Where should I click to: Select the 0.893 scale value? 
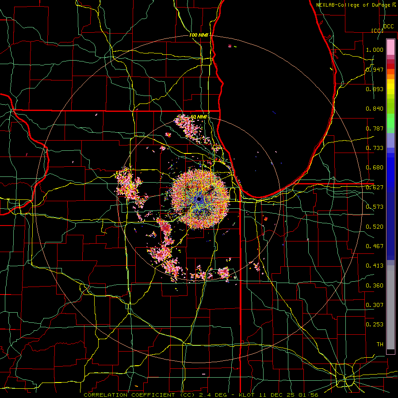(x=375, y=89)
